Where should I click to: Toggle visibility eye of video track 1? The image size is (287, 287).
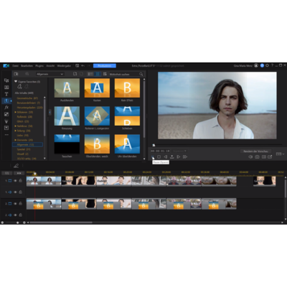(15, 181)
